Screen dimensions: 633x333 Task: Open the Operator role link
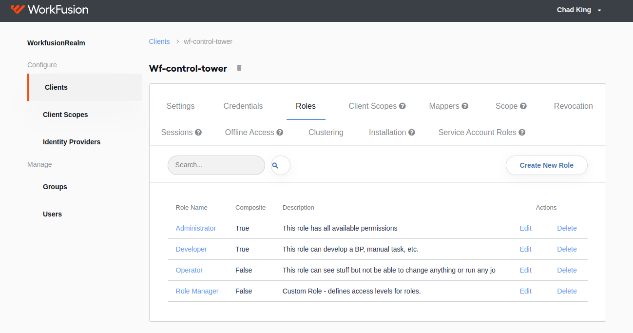(x=189, y=270)
